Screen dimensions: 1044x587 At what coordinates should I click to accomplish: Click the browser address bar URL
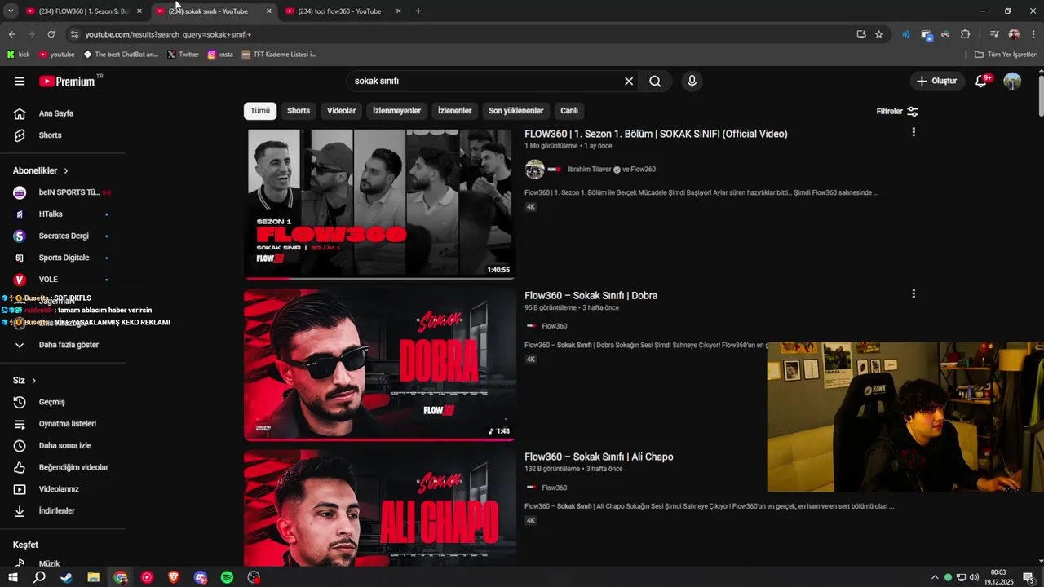[168, 34]
